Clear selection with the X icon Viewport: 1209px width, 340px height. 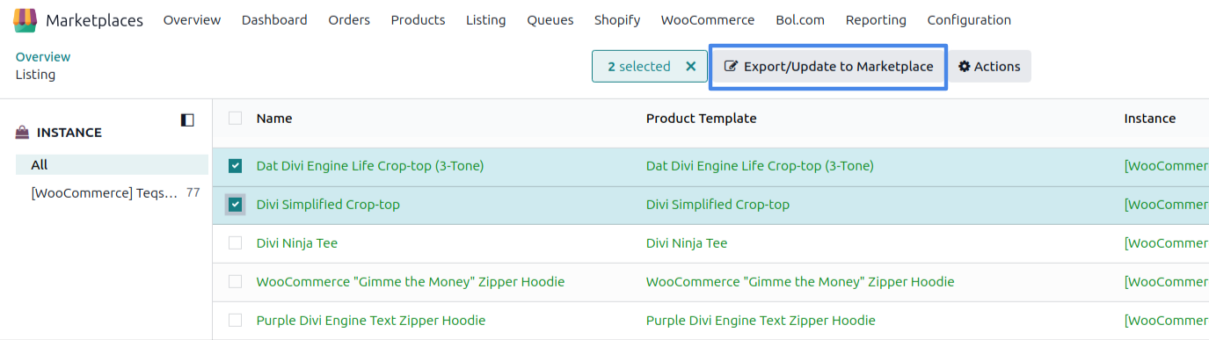click(x=690, y=67)
